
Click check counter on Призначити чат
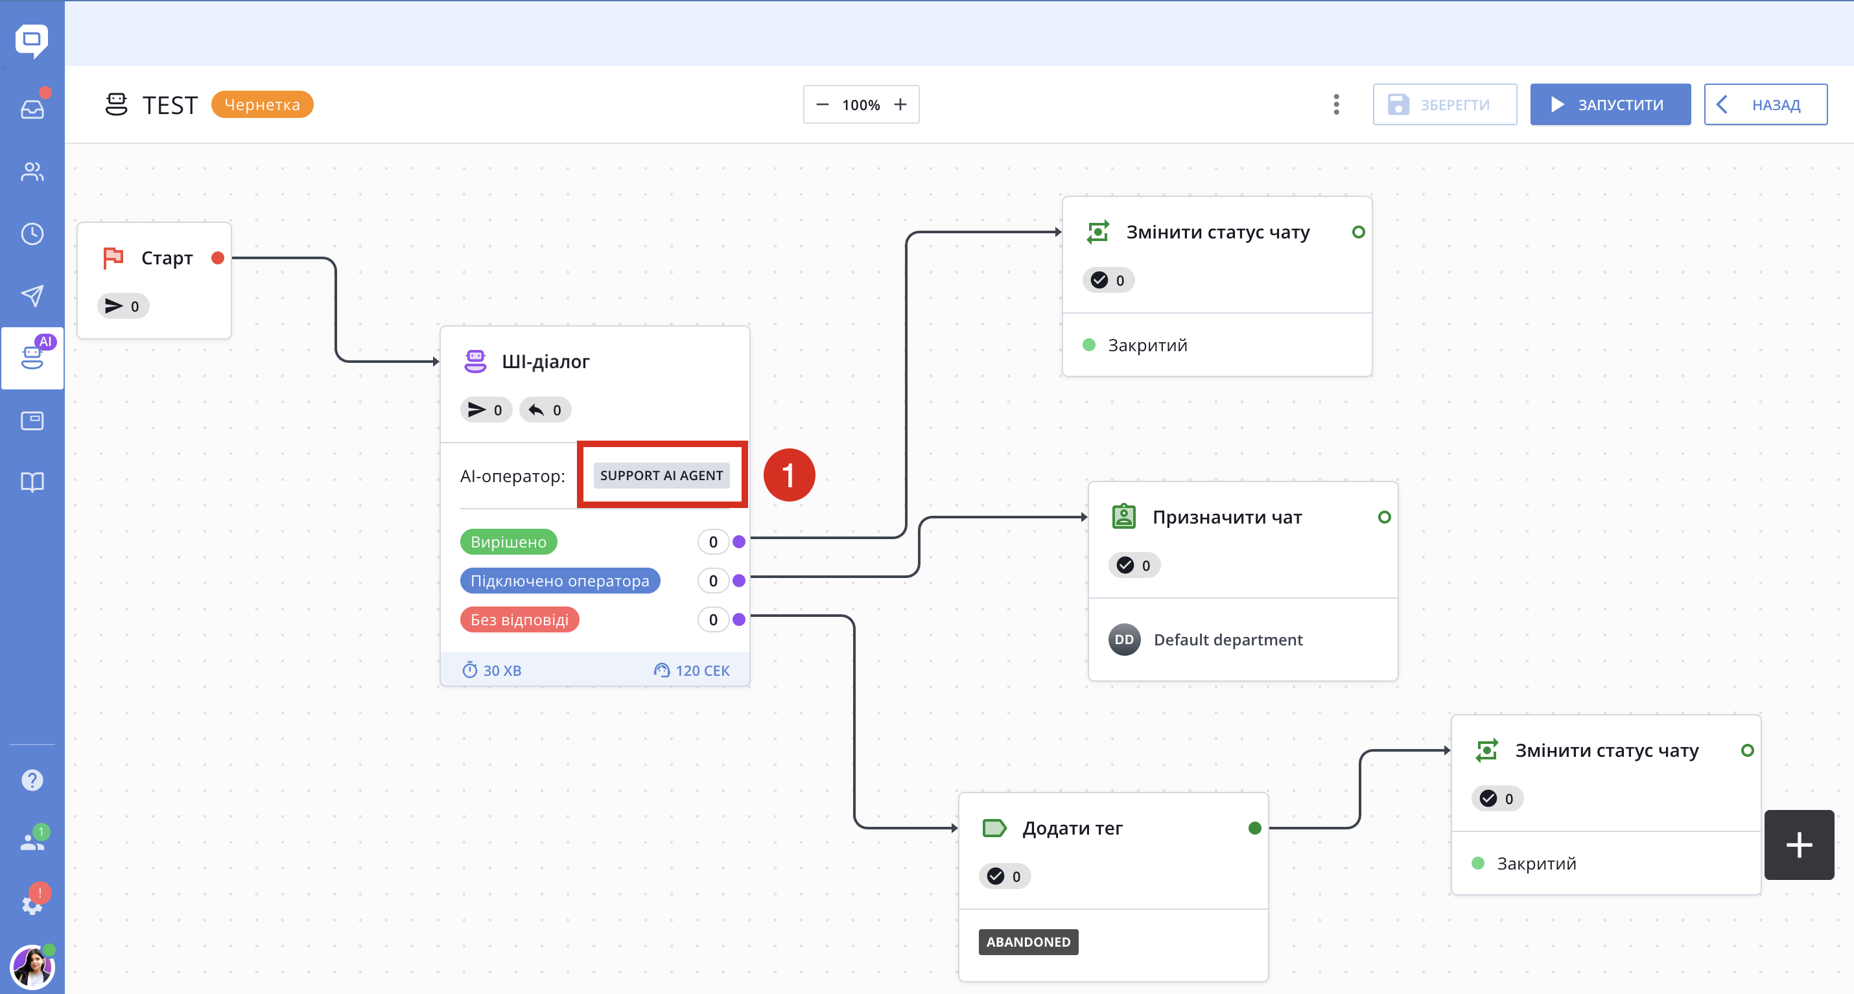pyautogui.click(x=1134, y=565)
